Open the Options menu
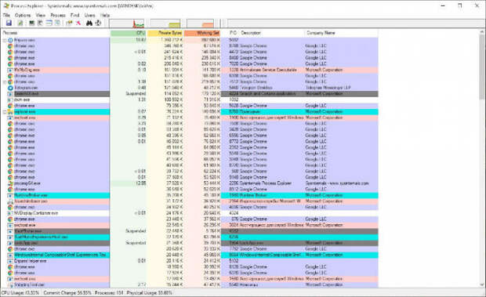486x297 pixels. pos(23,15)
